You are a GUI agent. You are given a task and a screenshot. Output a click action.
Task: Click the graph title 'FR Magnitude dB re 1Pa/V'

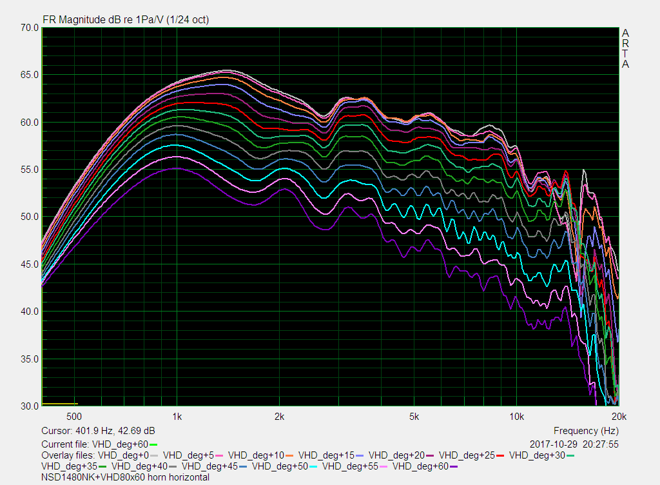pos(103,20)
